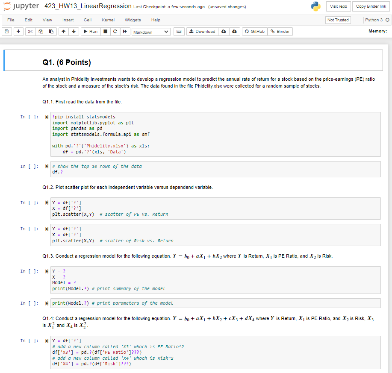Screen dimensions: 392x373
Task: Open the Cell menu
Action: [x=88, y=20]
